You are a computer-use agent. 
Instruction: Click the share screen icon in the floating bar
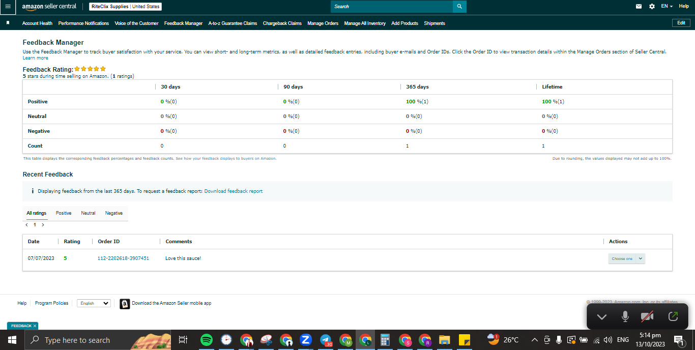click(673, 316)
